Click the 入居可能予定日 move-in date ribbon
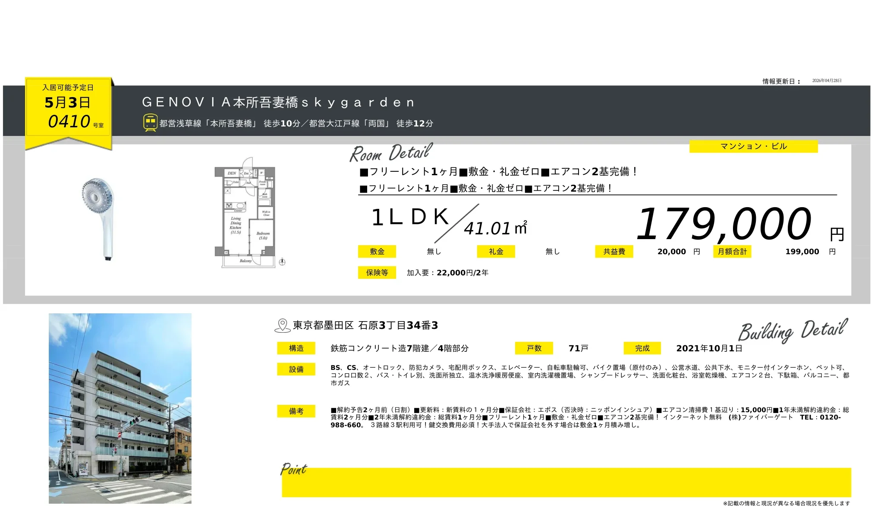Viewport: 887px width, 508px height. click(x=68, y=111)
